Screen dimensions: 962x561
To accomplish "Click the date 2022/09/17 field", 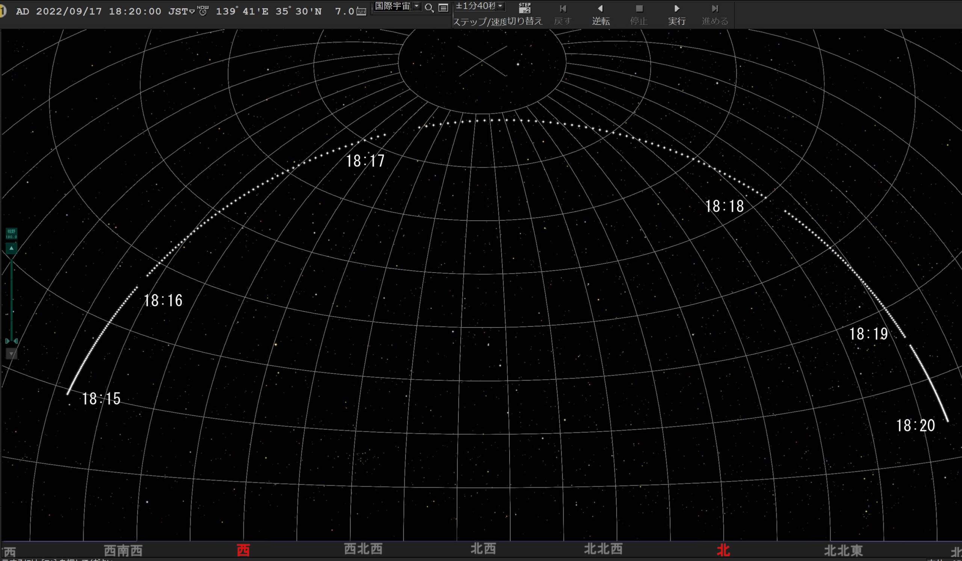I will coord(69,11).
